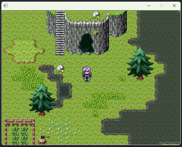Viewport: 182px width, 147px height.
Task: Click the small pond in the winding stream
Action: tap(64, 91)
